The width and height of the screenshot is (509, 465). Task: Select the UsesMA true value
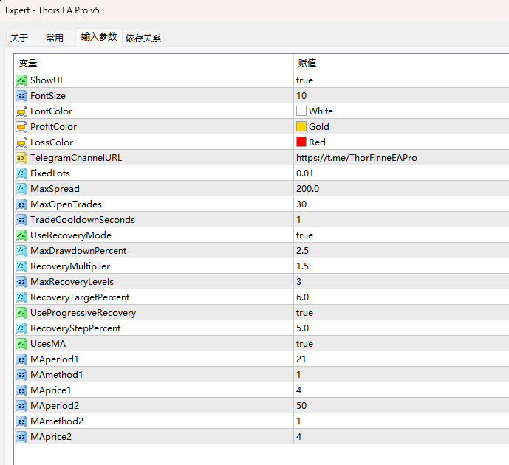point(304,344)
